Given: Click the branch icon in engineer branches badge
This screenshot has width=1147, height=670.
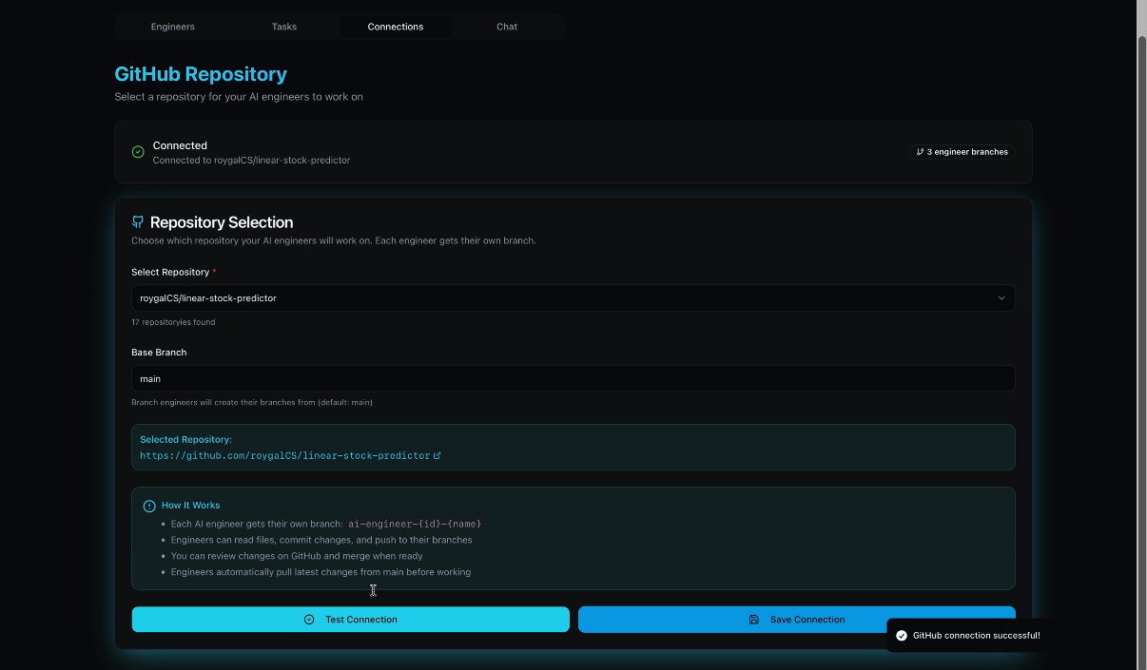Looking at the screenshot, I should pos(920,152).
